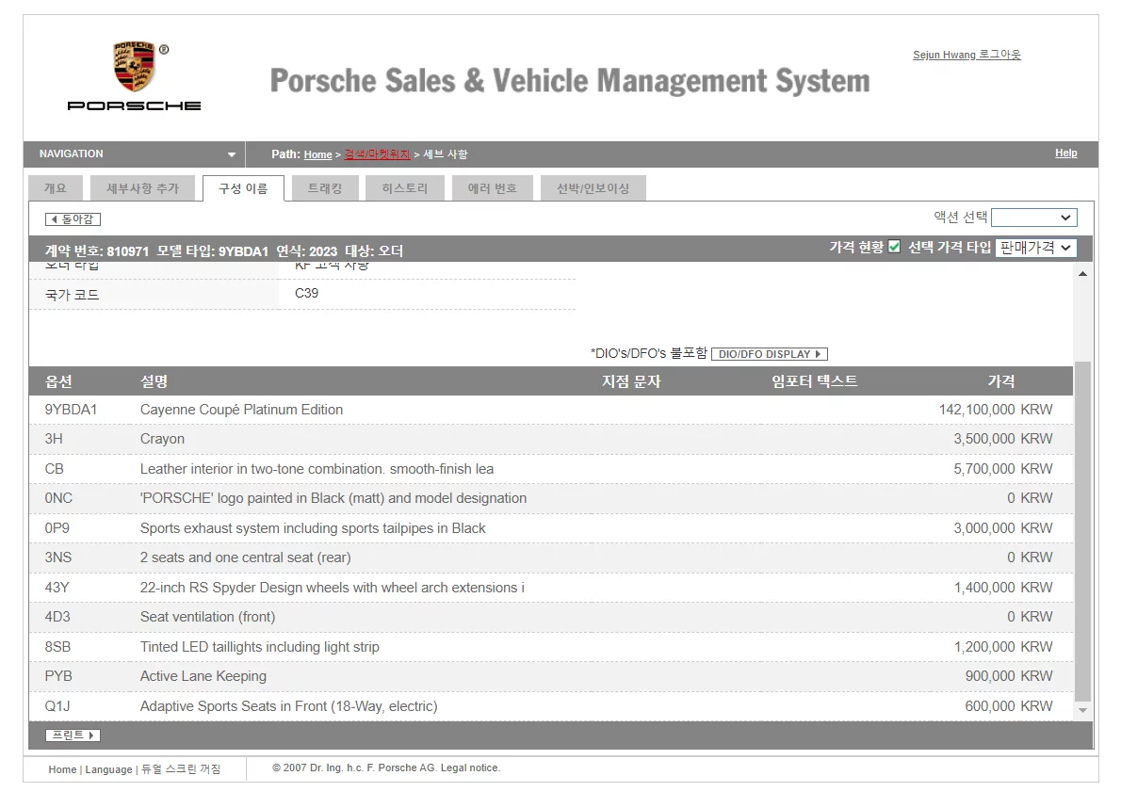
Task: Click the 프린트 print button
Action: pos(73,735)
